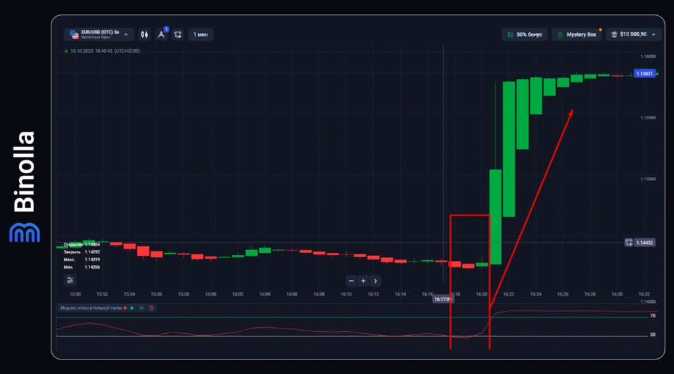
Task: Click the green color dot of RSI indicator
Action: click(x=132, y=307)
